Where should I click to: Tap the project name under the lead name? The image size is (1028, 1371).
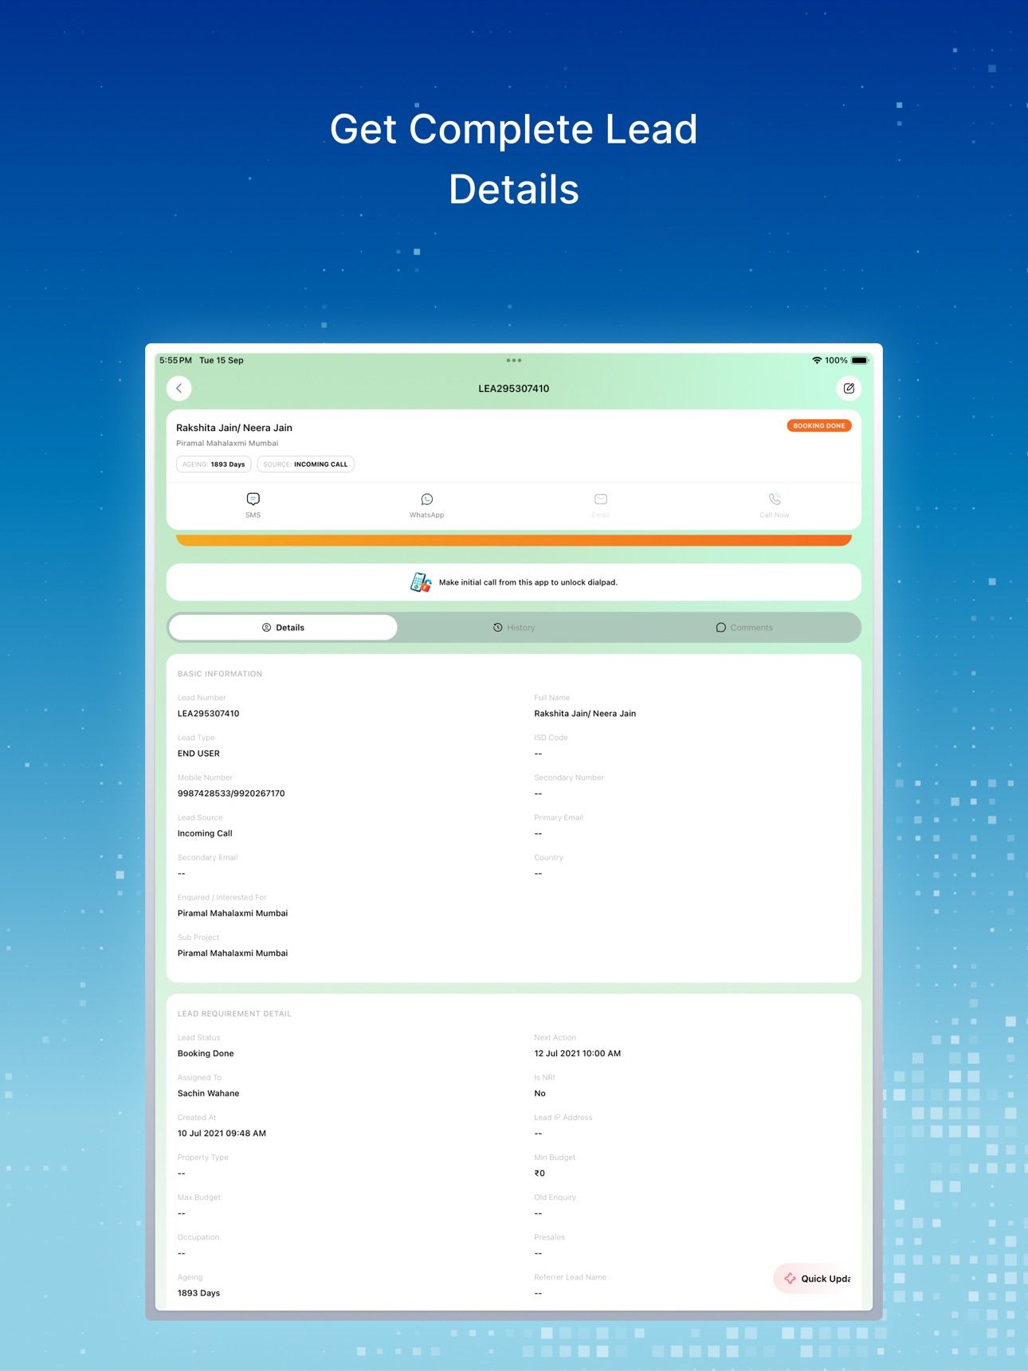point(227,444)
